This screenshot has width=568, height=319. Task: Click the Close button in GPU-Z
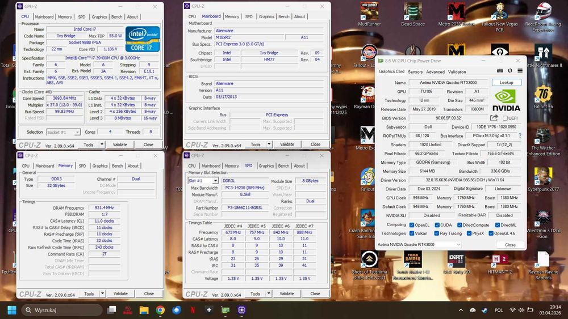(510, 245)
